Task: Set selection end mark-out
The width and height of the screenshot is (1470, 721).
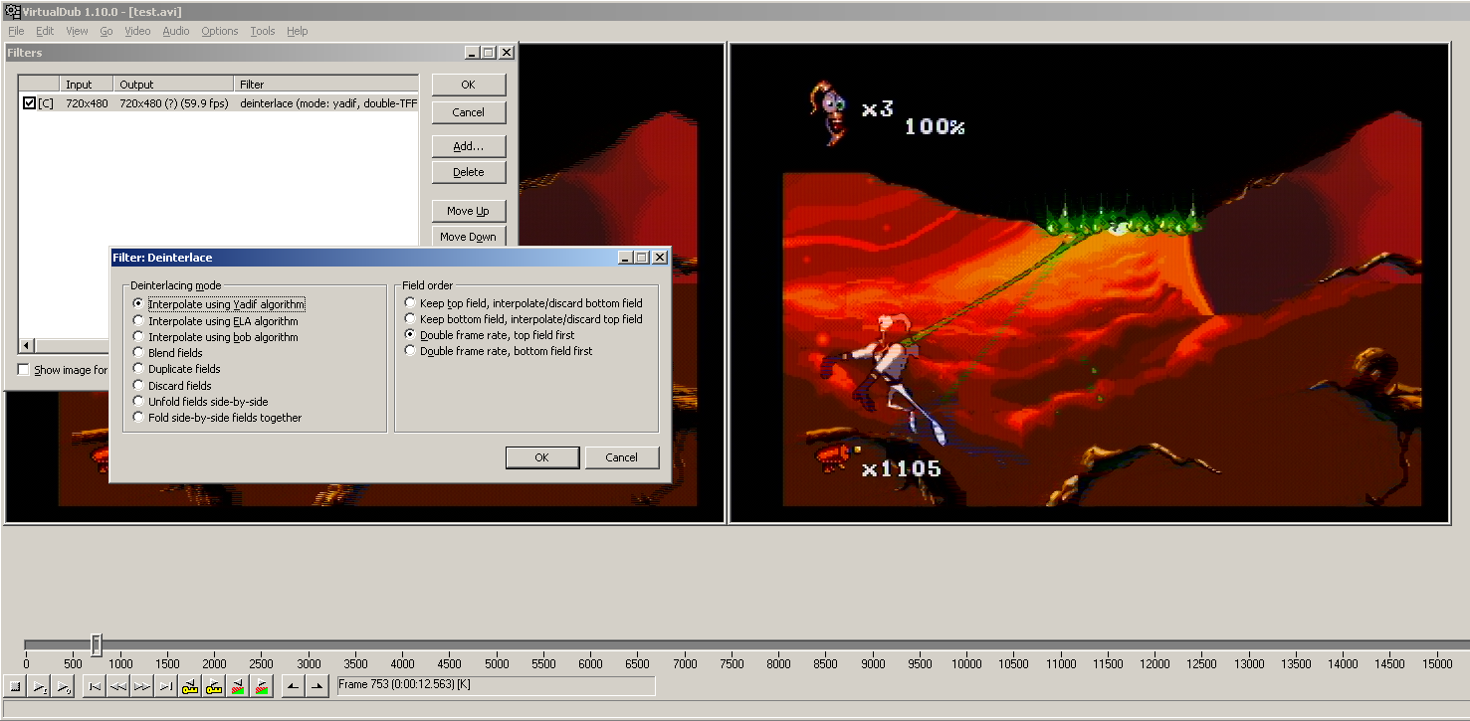Action: (317, 686)
